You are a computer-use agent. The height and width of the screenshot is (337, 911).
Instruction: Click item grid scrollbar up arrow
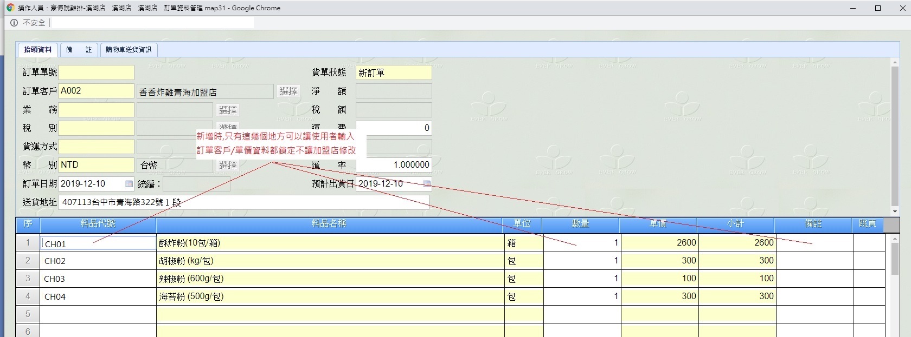click(895, 239)
